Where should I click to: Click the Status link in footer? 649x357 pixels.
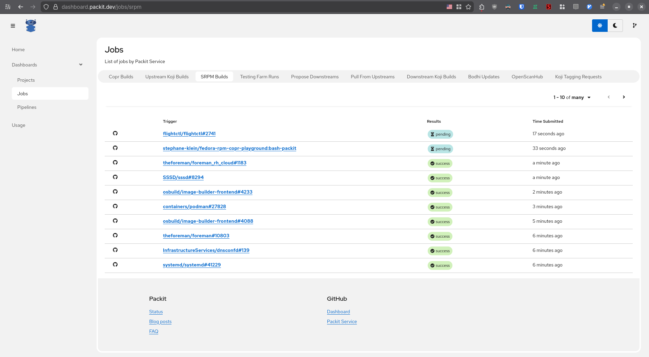pyautogui.click(x=156, y=312)
